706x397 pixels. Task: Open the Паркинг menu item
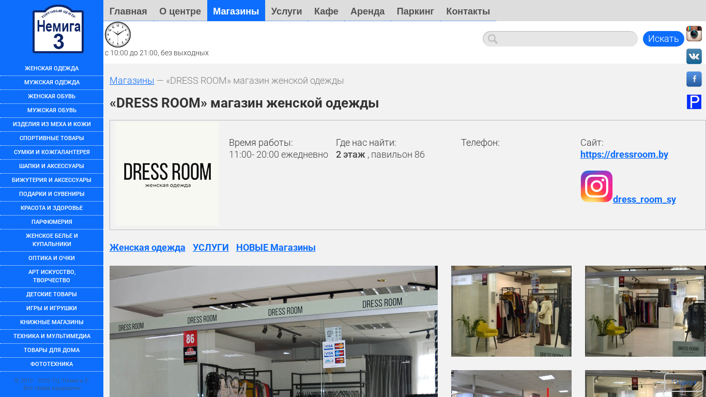[416, 11]
